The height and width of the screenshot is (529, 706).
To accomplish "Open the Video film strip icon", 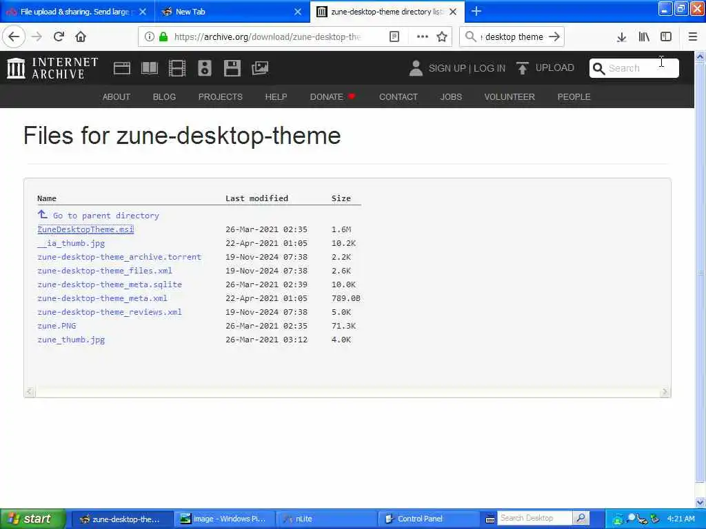I will pyautogui.click(x=177, y=68).
